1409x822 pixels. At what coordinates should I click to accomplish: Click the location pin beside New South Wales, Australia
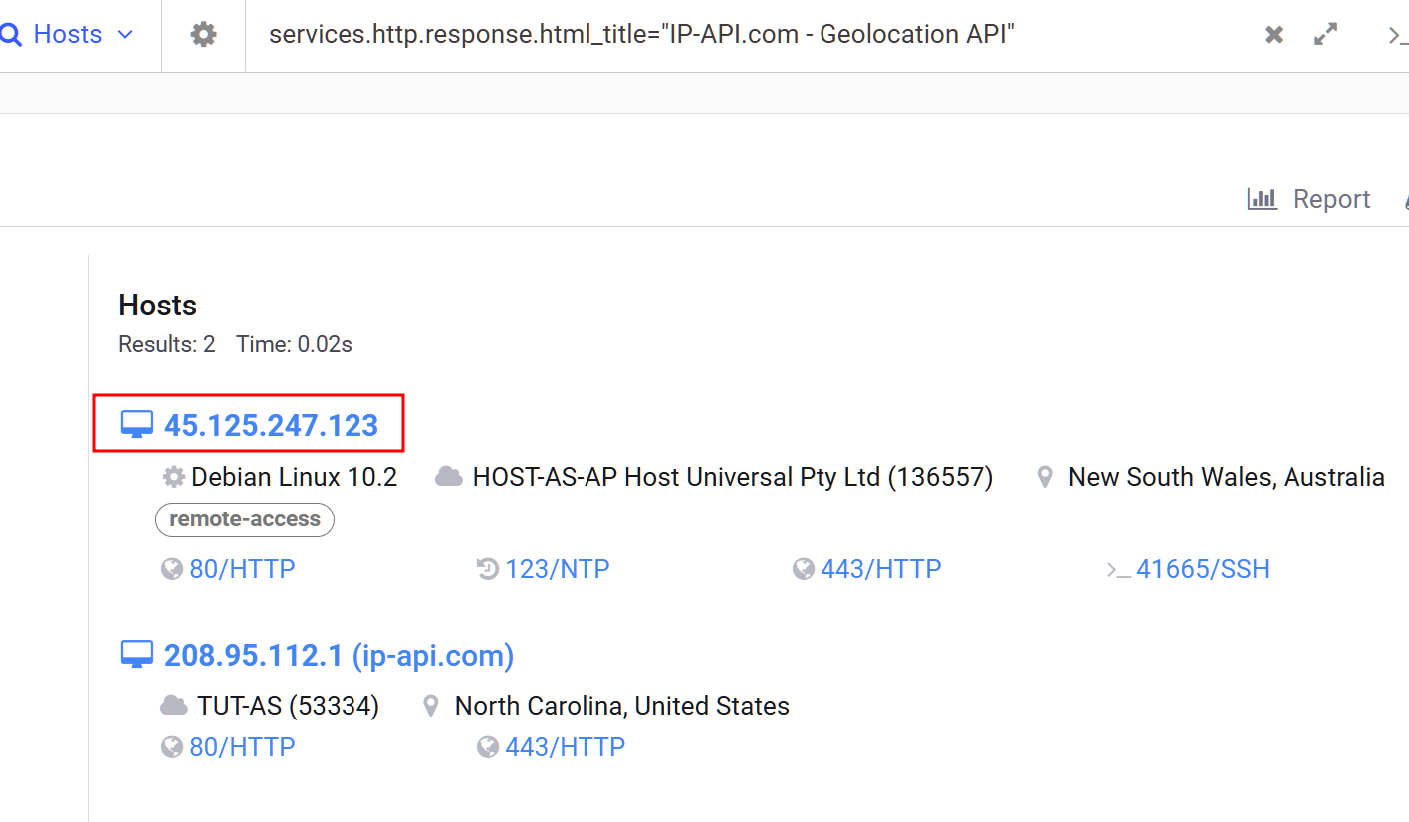tap(1044, 476)
